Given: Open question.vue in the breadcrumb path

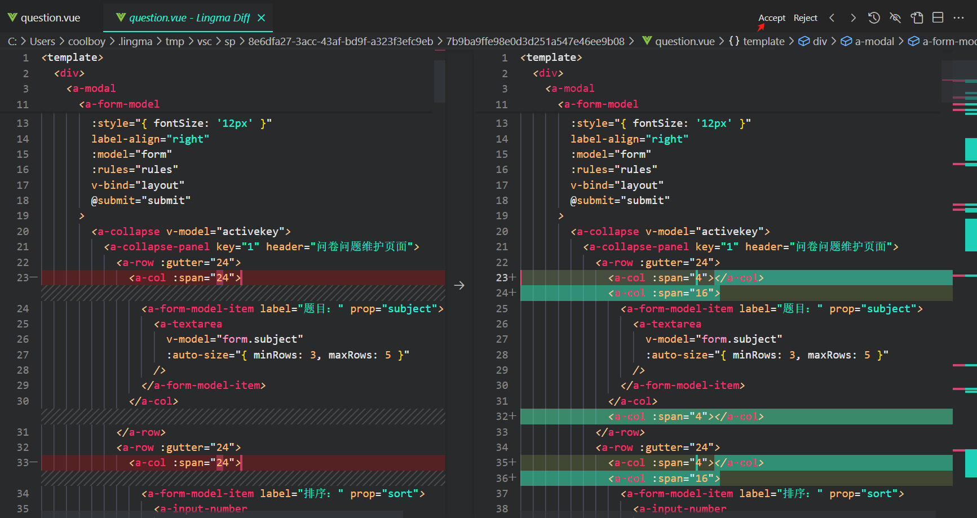Looking at the screenshot, I should (x=685, y=41).
